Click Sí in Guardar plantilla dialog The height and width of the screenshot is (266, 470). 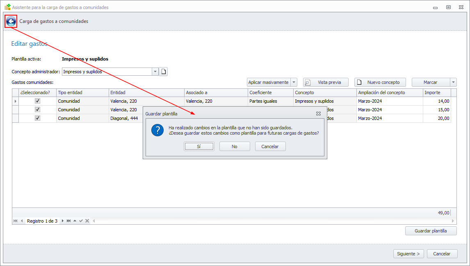(x=199, y=147)
